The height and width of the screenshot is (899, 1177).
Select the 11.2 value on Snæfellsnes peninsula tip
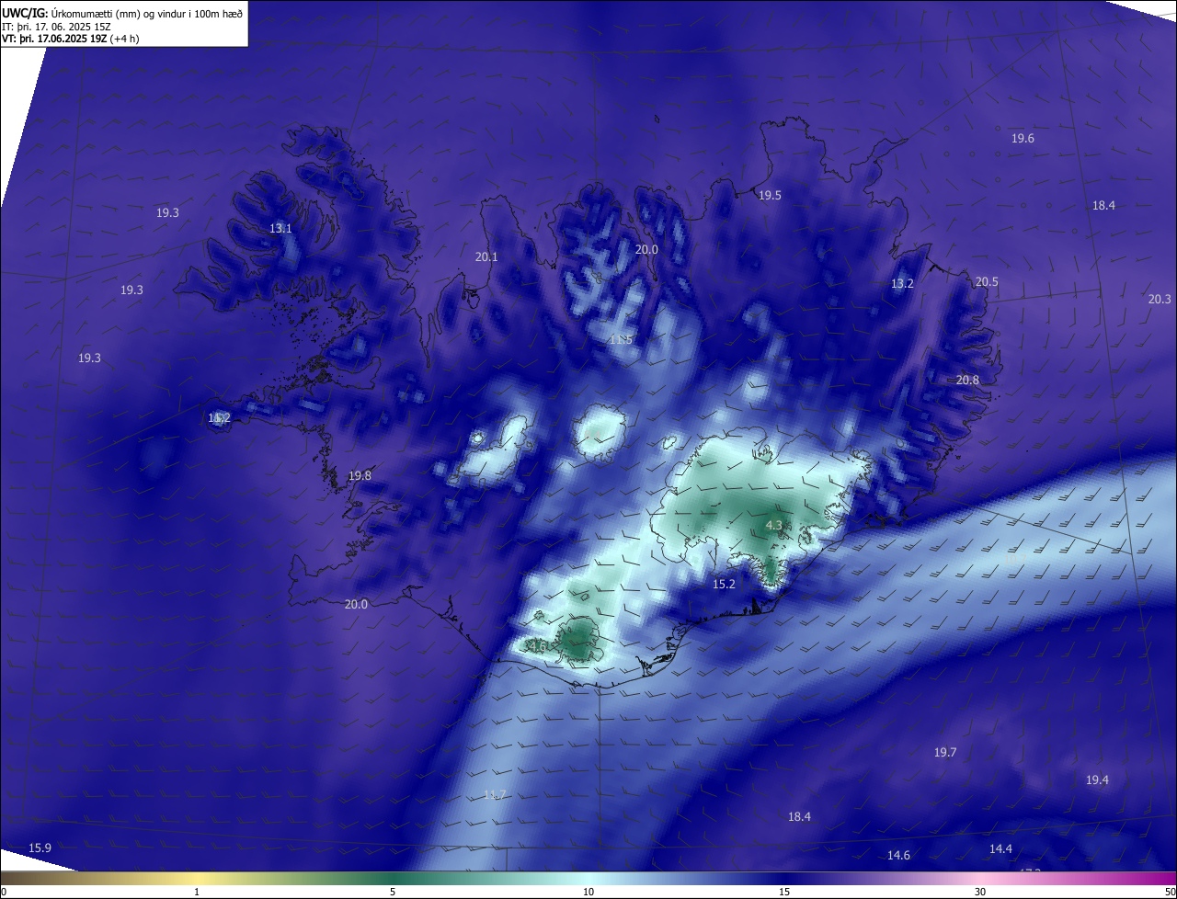point(219,417)
